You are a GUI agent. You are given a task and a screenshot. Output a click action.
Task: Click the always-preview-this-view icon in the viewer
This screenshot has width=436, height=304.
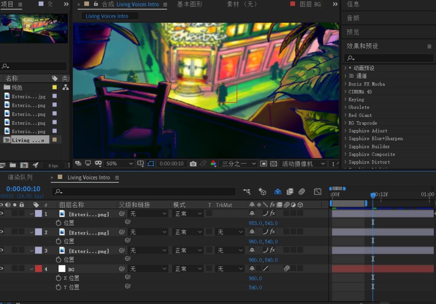[78, 163]
